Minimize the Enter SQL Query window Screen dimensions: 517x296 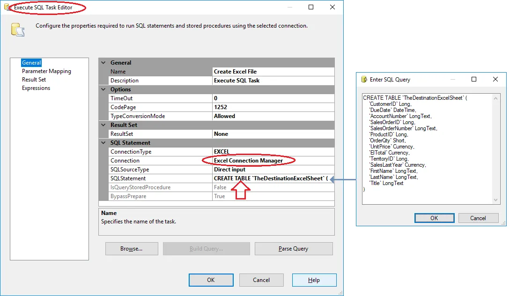click(x=453, y=80)
